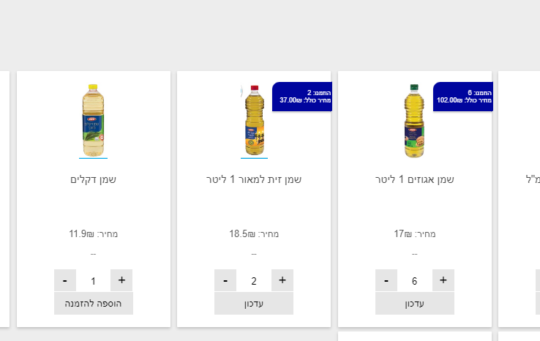Click עדכון for שמן זית למאור
Image resolution: width=540 pixels, height=341 pixels.
point(254,303)
